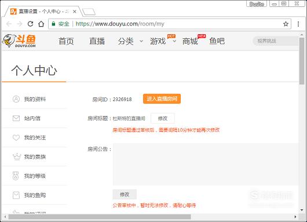Open 游戏 in the navigation bar
The height and width of the screenshot is (222, 307).
coord(158,41)
